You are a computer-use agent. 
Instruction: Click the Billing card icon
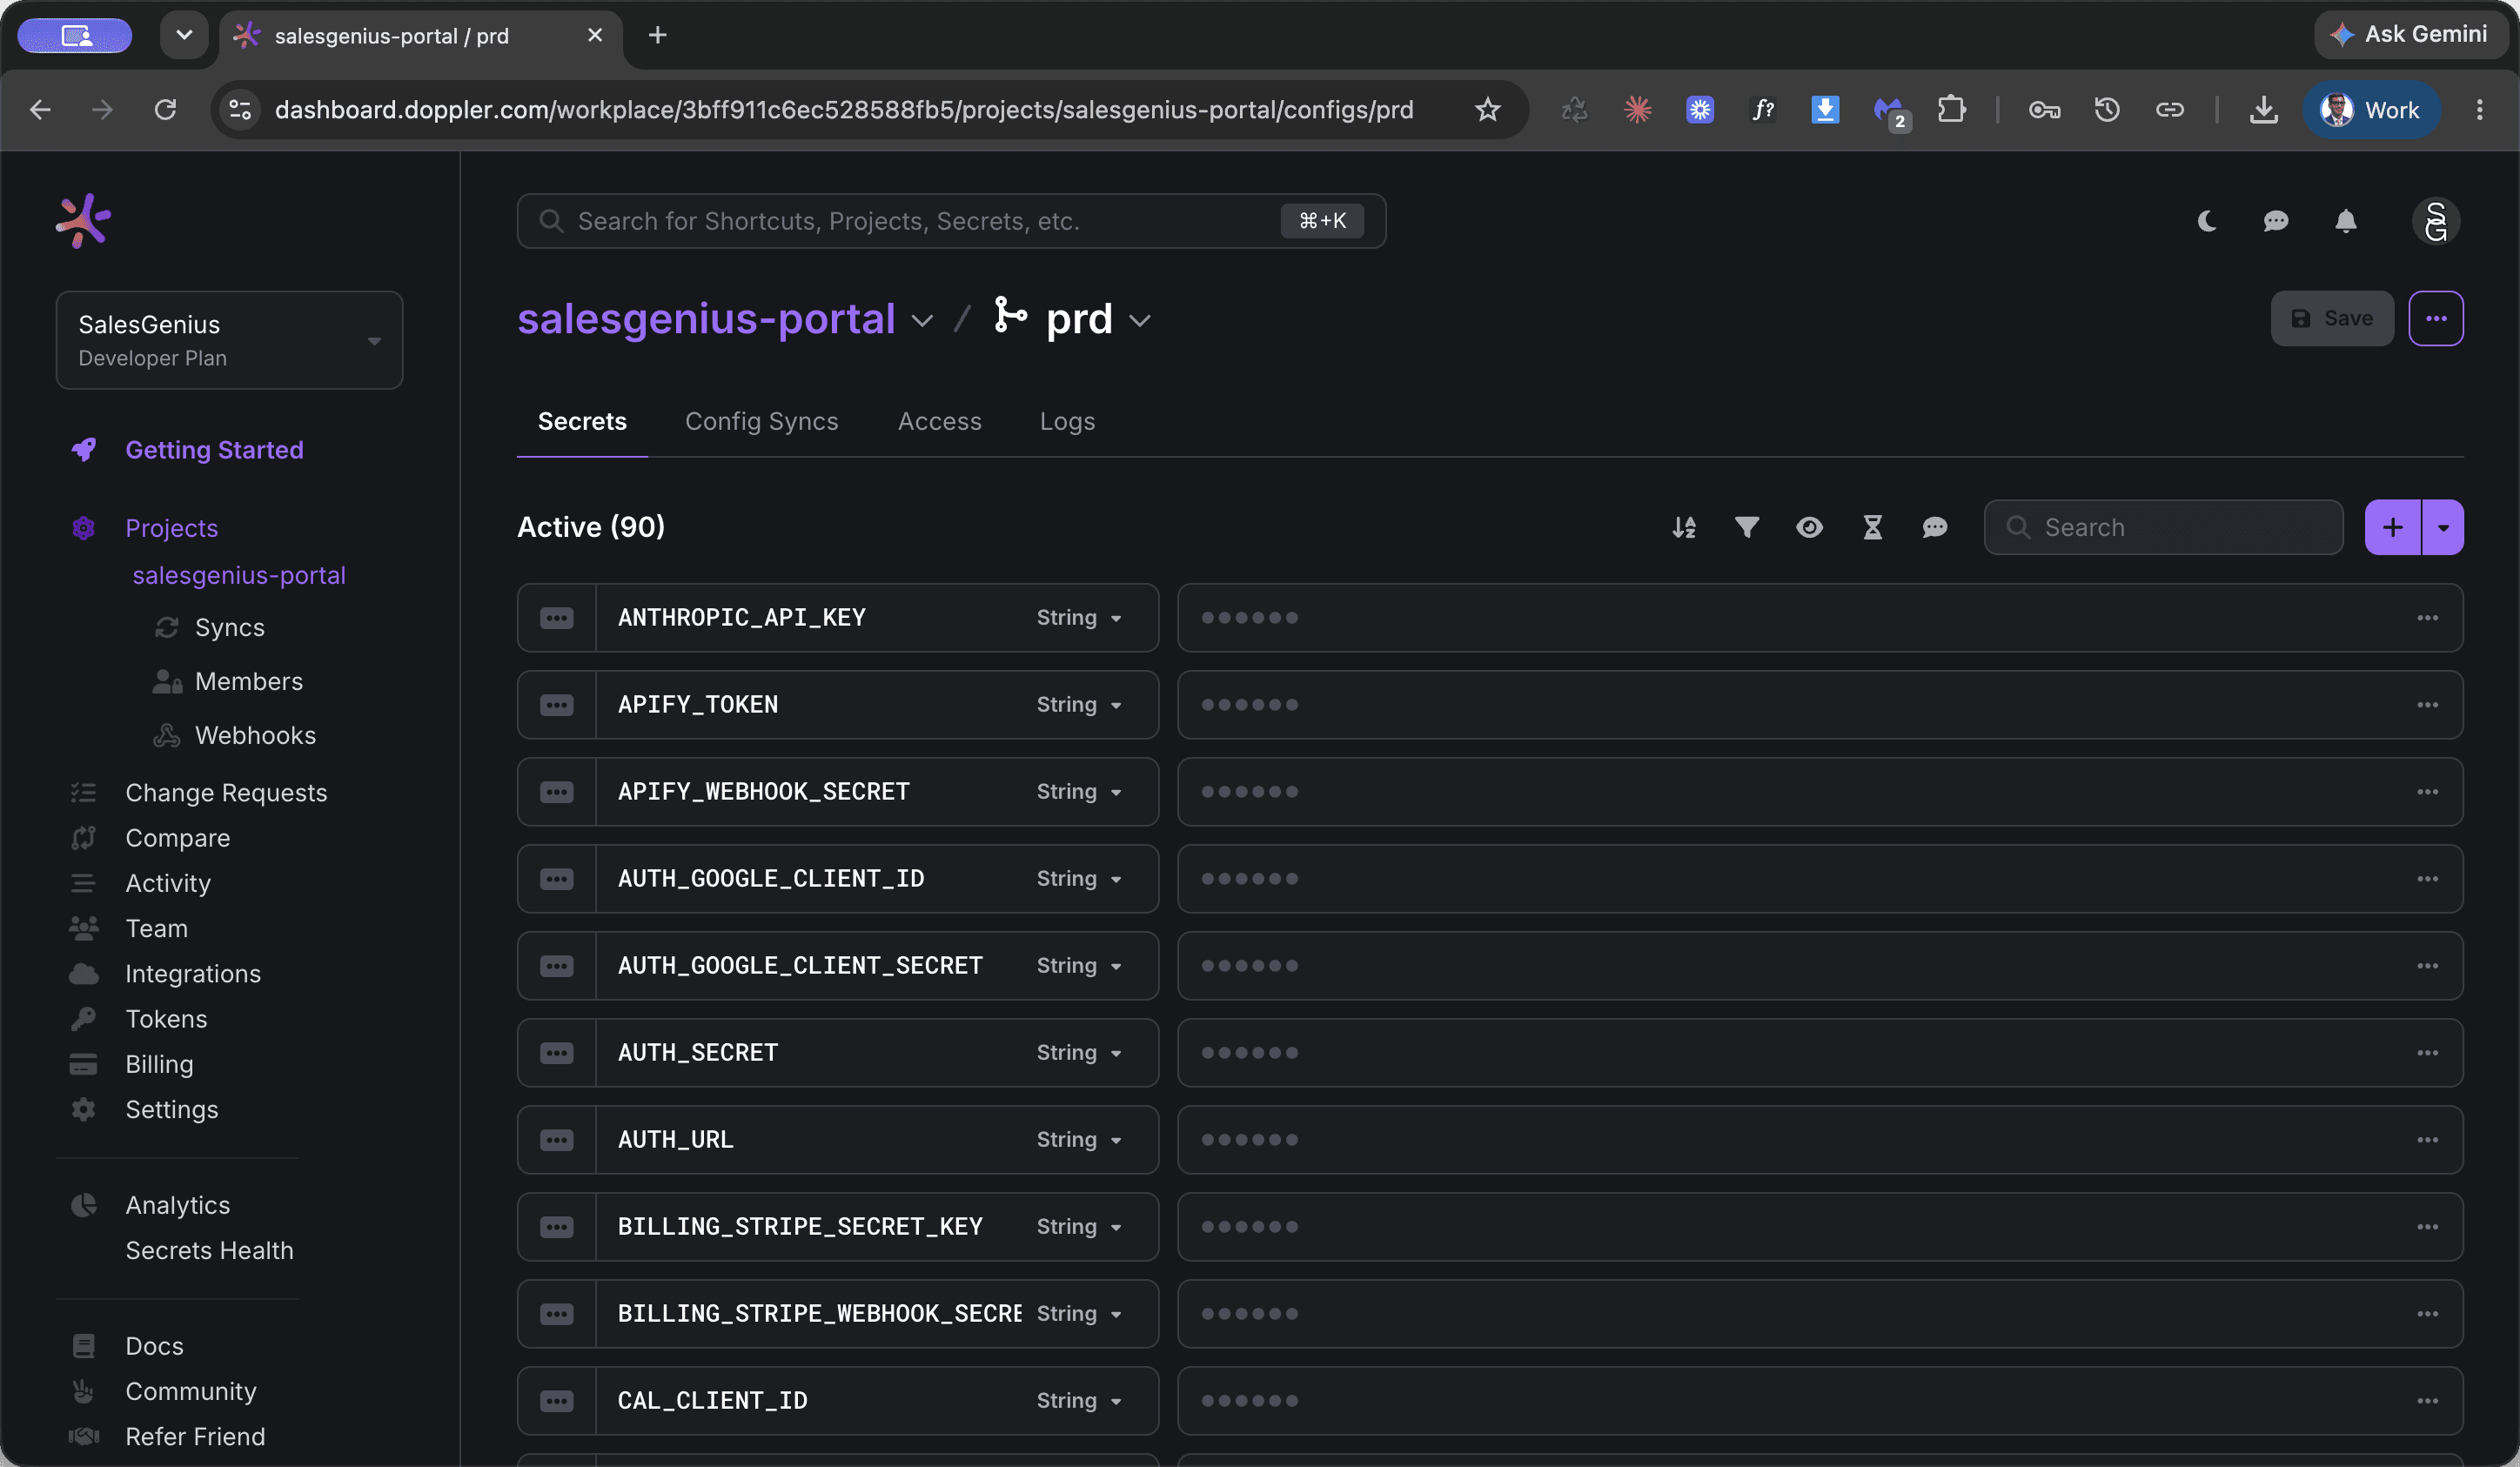pyautogui.click(x=83, y=1064)
